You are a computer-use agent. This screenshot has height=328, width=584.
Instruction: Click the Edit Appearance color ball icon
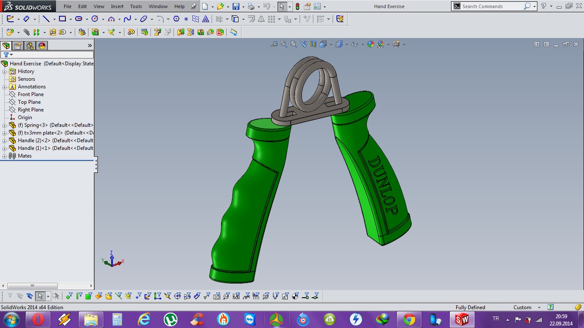371,44
